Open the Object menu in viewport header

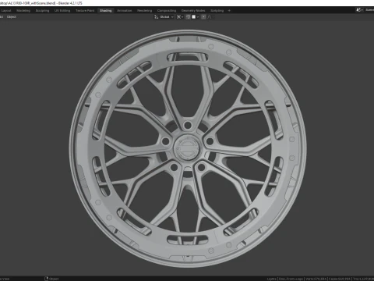pyautogui.click(x=12, y=17)
